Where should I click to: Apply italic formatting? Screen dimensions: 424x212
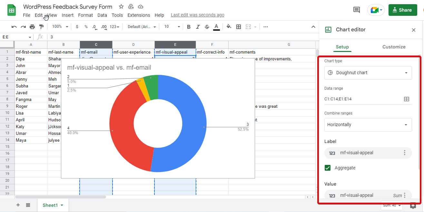pos(198,27)
